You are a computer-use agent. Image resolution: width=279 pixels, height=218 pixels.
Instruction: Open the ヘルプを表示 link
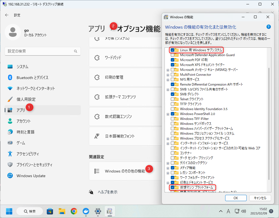click(108, 192)
